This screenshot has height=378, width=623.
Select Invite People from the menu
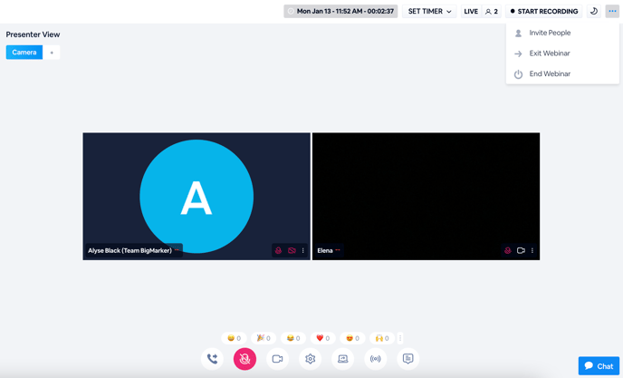coord(562,33)
